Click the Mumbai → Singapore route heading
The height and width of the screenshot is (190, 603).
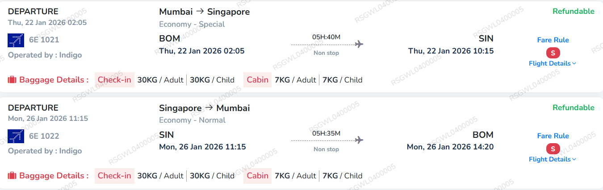[205, 12]
